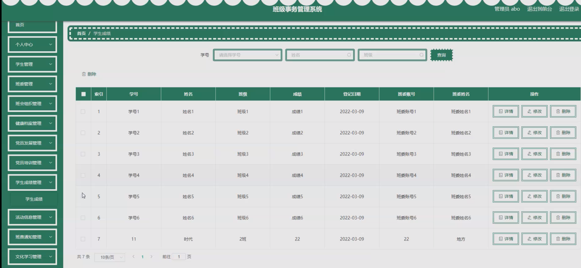Click the 前往 page number input box
Screen dimensions: 581x268
179,257
